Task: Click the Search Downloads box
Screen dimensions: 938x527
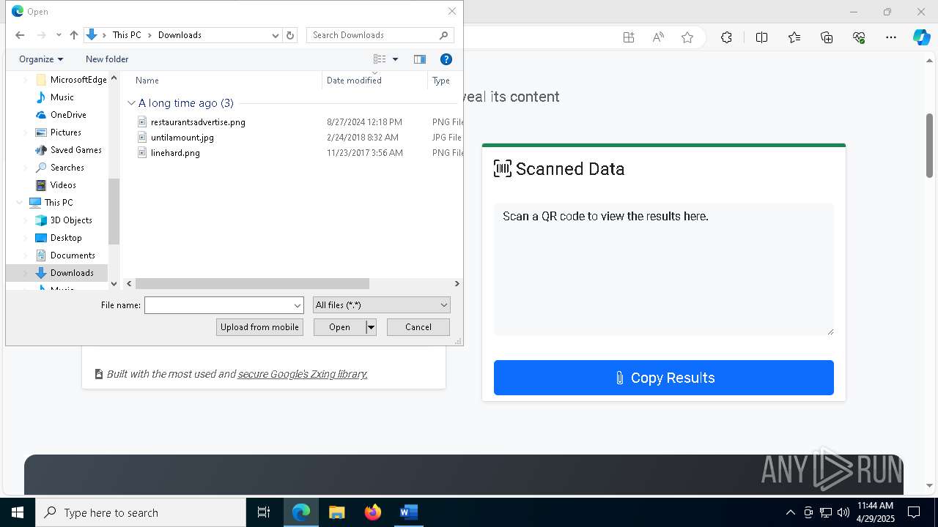Action: coord(380,35)
